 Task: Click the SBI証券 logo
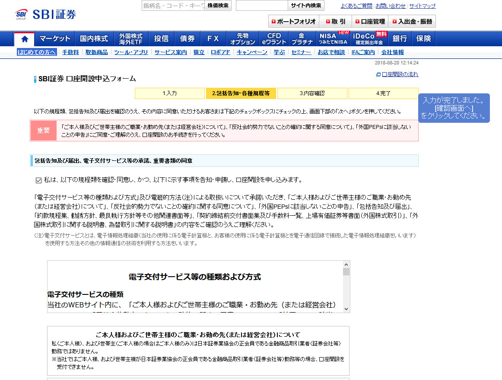45,14
